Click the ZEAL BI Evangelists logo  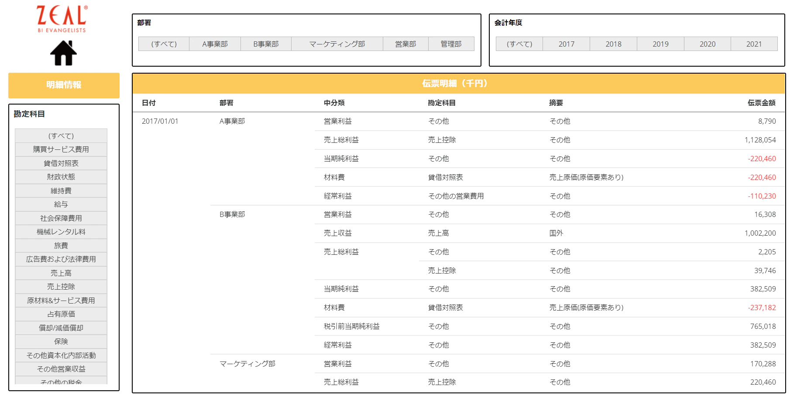[62, 19]
